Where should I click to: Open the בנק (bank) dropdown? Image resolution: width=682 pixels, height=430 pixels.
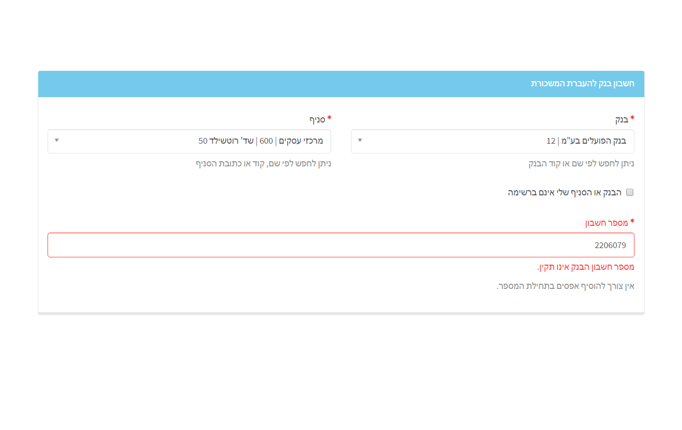tap(492, 141)
